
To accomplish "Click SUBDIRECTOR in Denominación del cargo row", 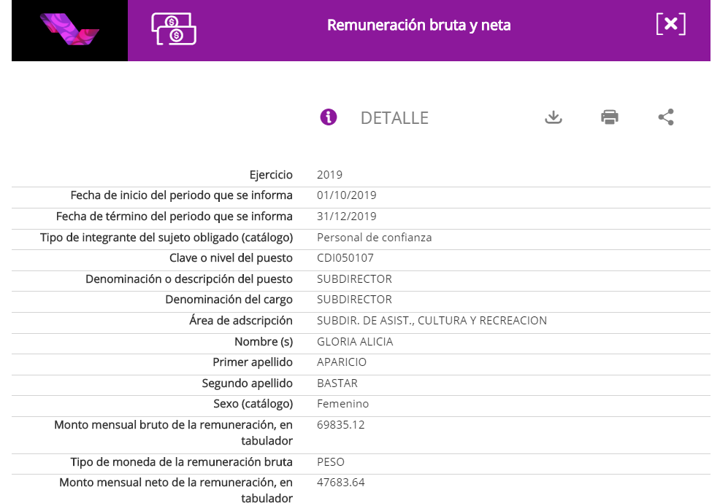I will 354,300.
